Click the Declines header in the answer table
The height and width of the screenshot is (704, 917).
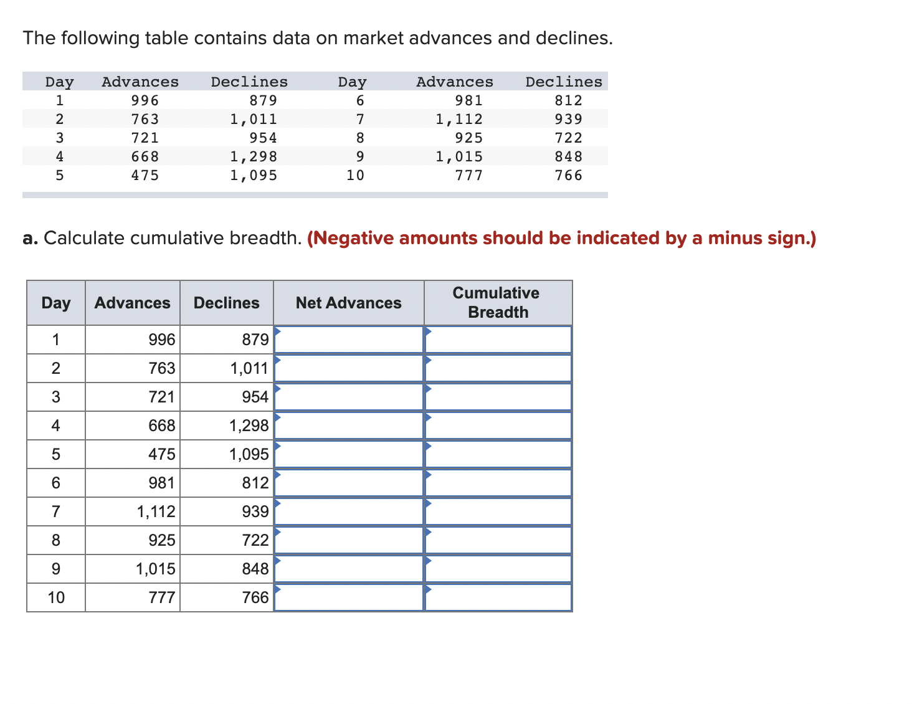[x=226, y=303]
